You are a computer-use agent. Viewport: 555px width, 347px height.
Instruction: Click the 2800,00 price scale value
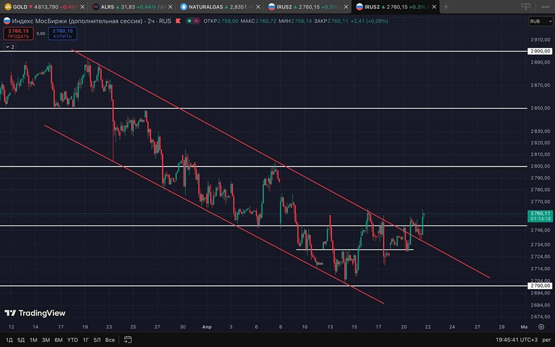(x=540, y=166)
